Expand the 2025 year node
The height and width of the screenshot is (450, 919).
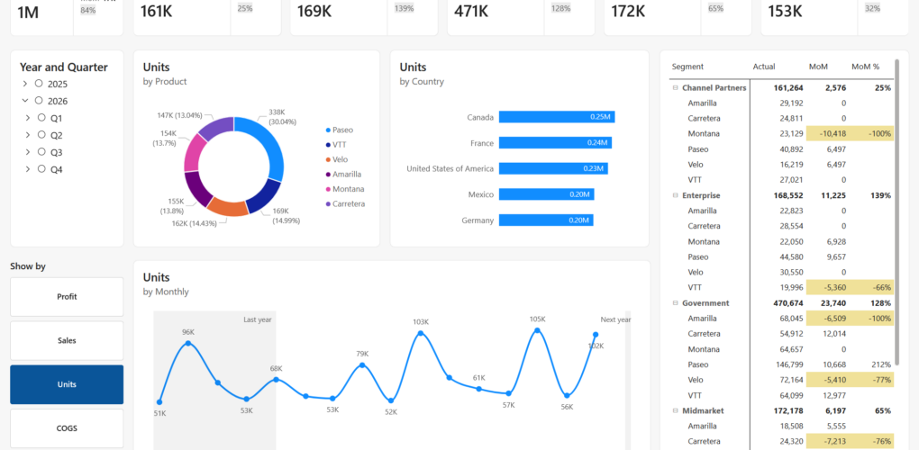[x=25, y=84]
